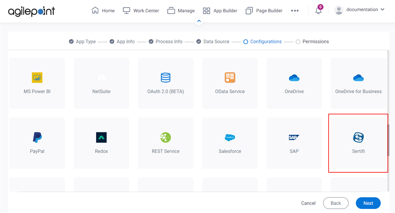Click the Work Center monitor icon
This screenshot has height=213, width=395.
(126, 11)
